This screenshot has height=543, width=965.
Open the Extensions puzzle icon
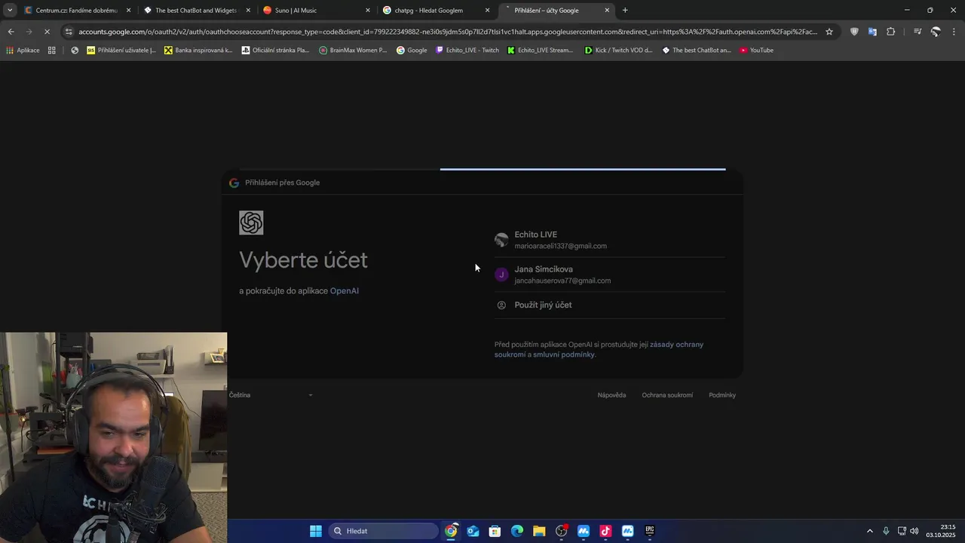891,32
